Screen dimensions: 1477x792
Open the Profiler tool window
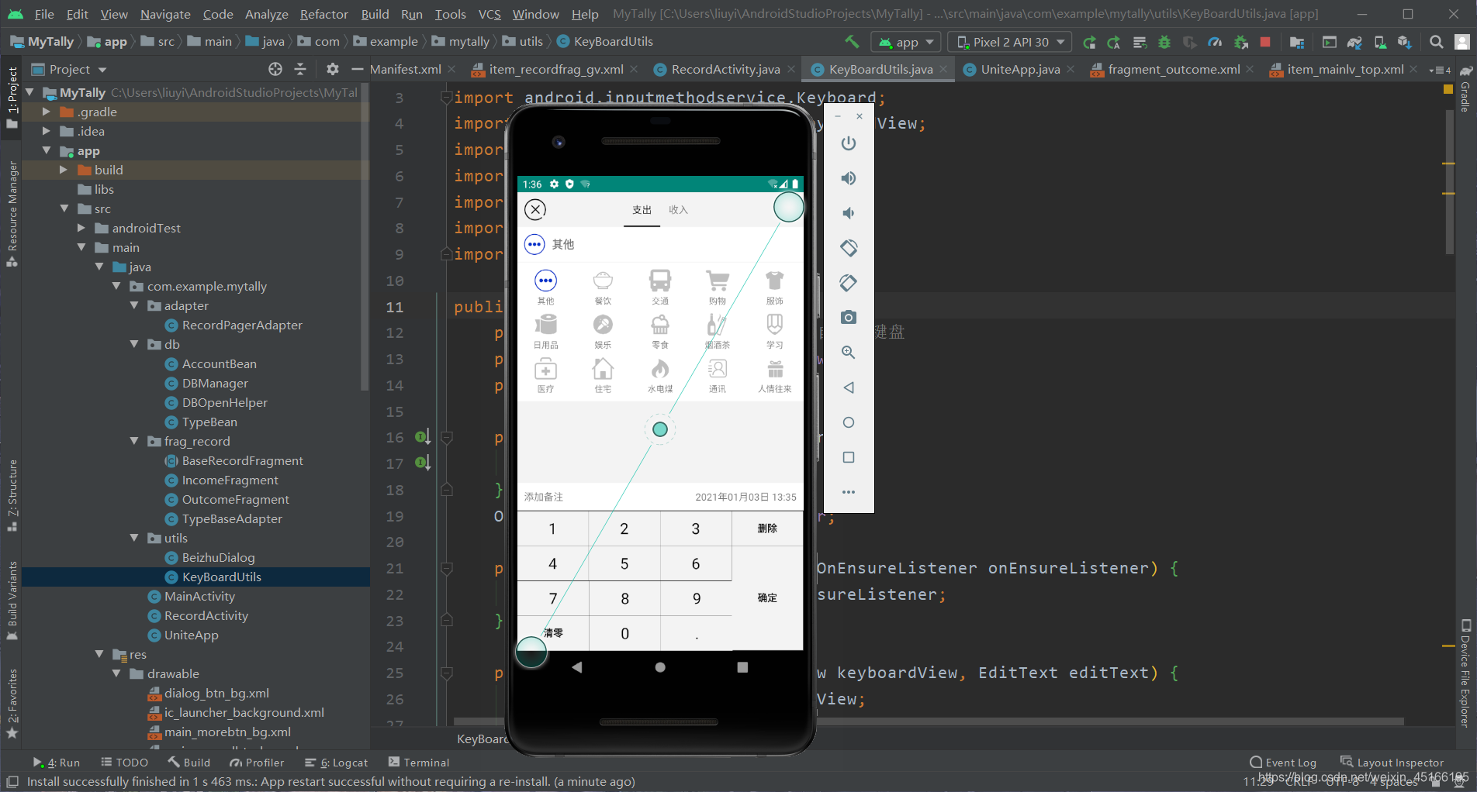pos(257,763)
